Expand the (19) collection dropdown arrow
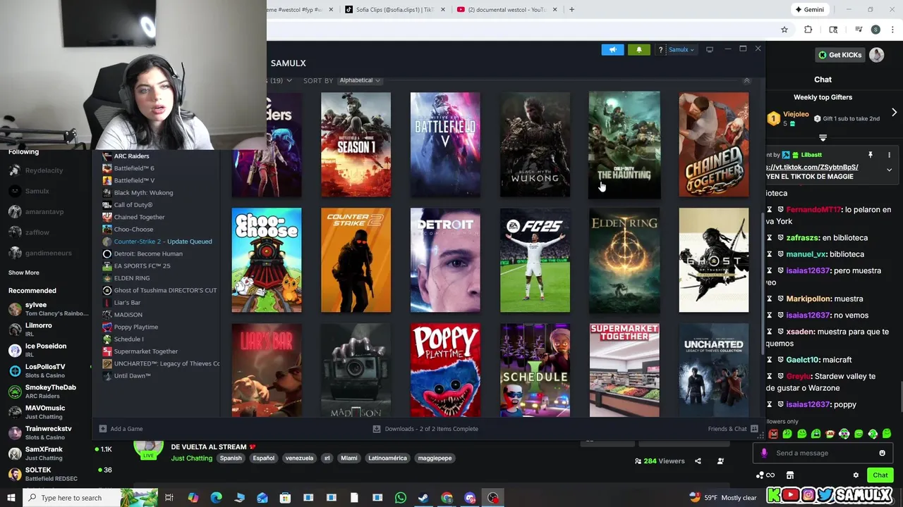 [289, 81]
